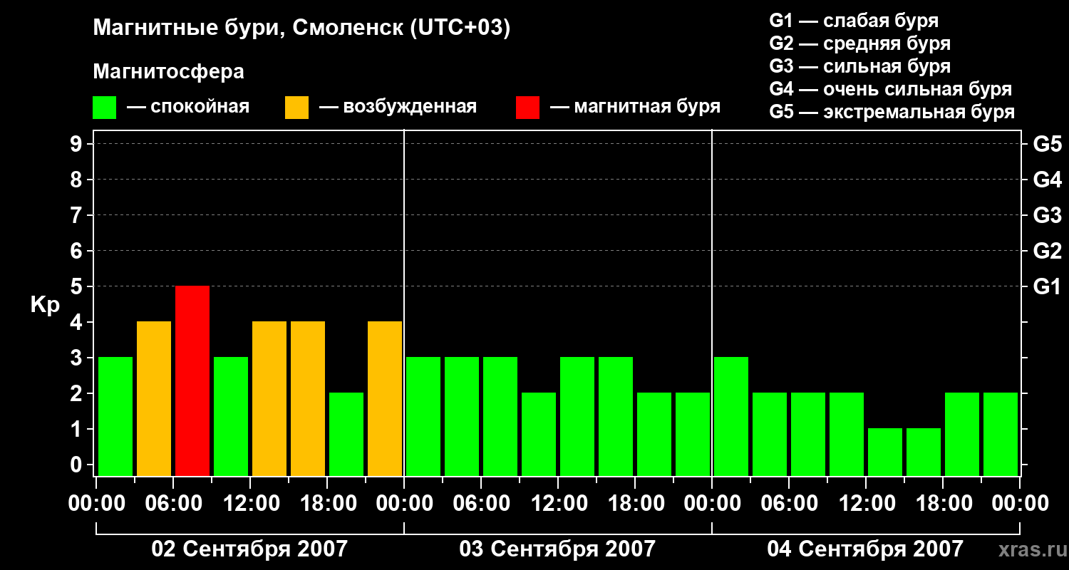Select the green Kp 2 bar at 09:00 on 03 September
Viewport: 1069px width, 570px height.
click(539, 435)
